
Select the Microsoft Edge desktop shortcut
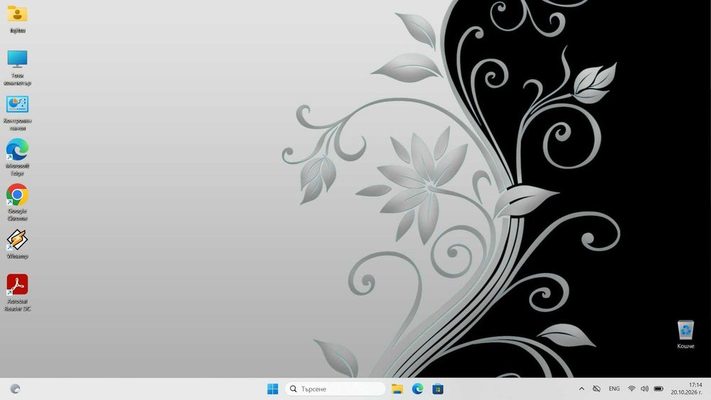point(17,158)
